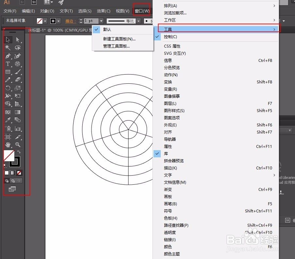Open the 等比 width profile dropdown
Image resolution: width=295 pixels, height=259 pixels.
tap(139, 21)
